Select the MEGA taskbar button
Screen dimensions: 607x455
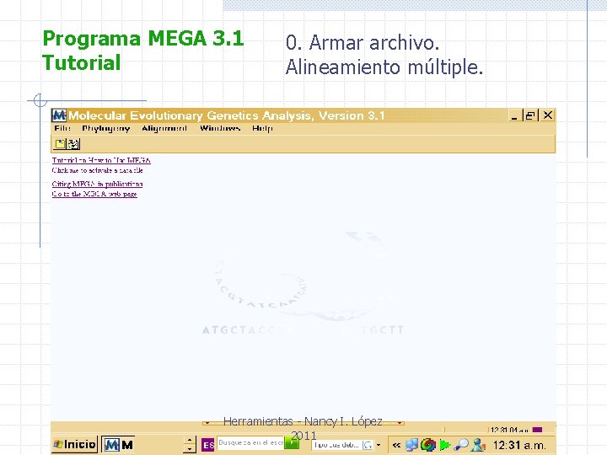tap(119, 445)
